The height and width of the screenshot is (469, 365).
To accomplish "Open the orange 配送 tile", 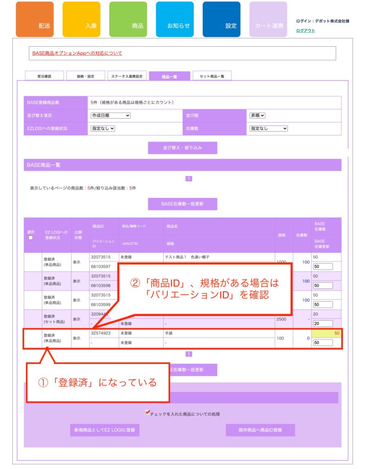I will (34, 20).
